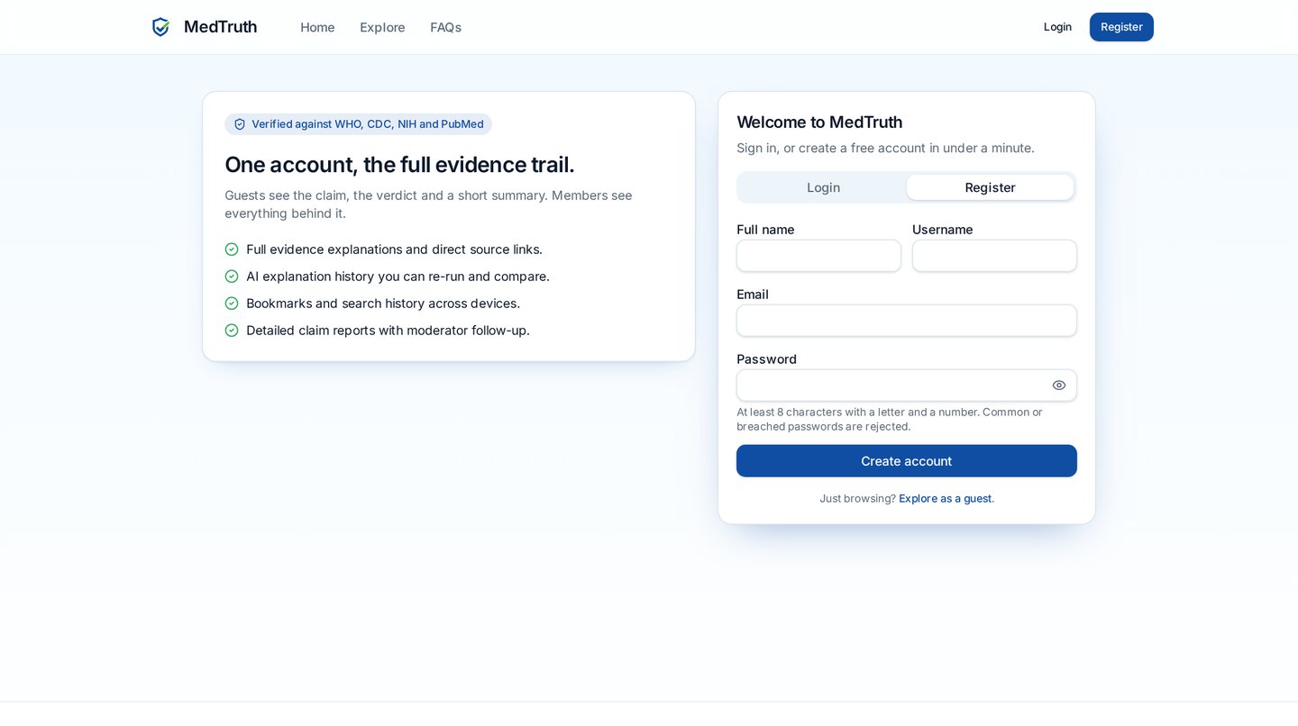Focus the Password input field
1298x726 pixels.
pos(907,386)
